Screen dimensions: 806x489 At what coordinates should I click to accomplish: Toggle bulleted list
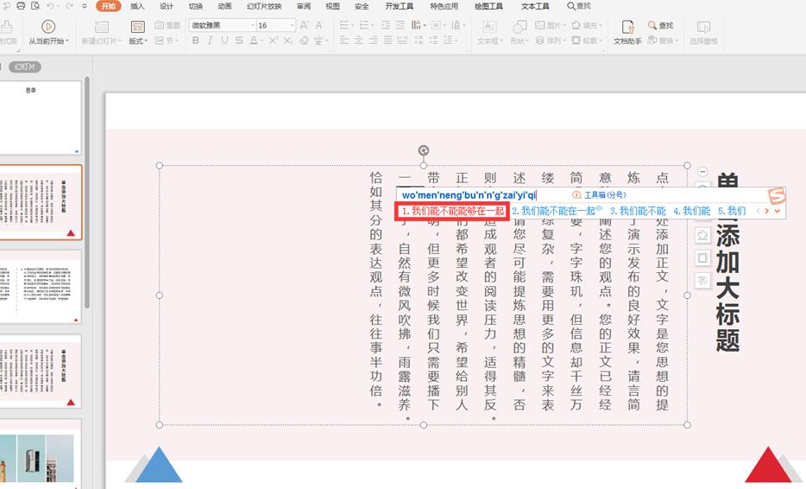(344, 25)
